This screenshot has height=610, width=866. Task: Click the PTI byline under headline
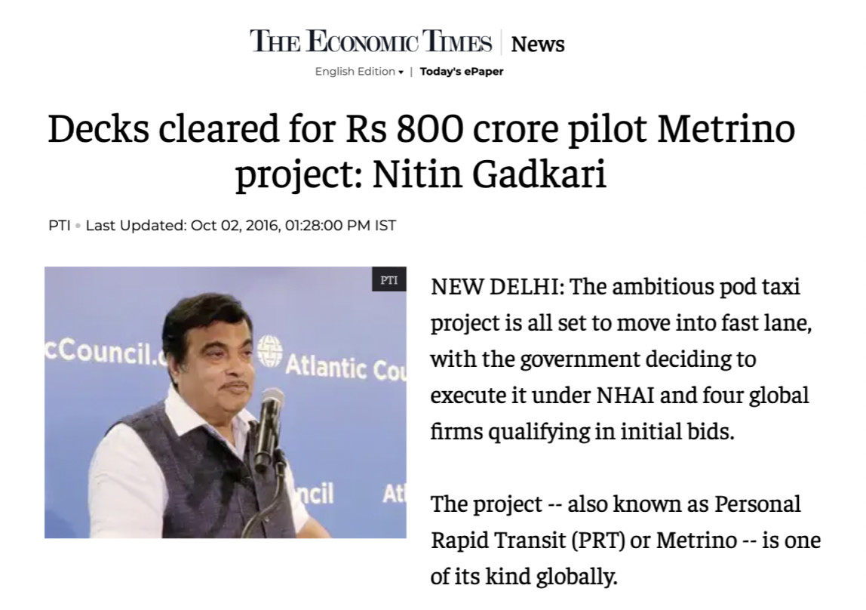click(60, 226)
